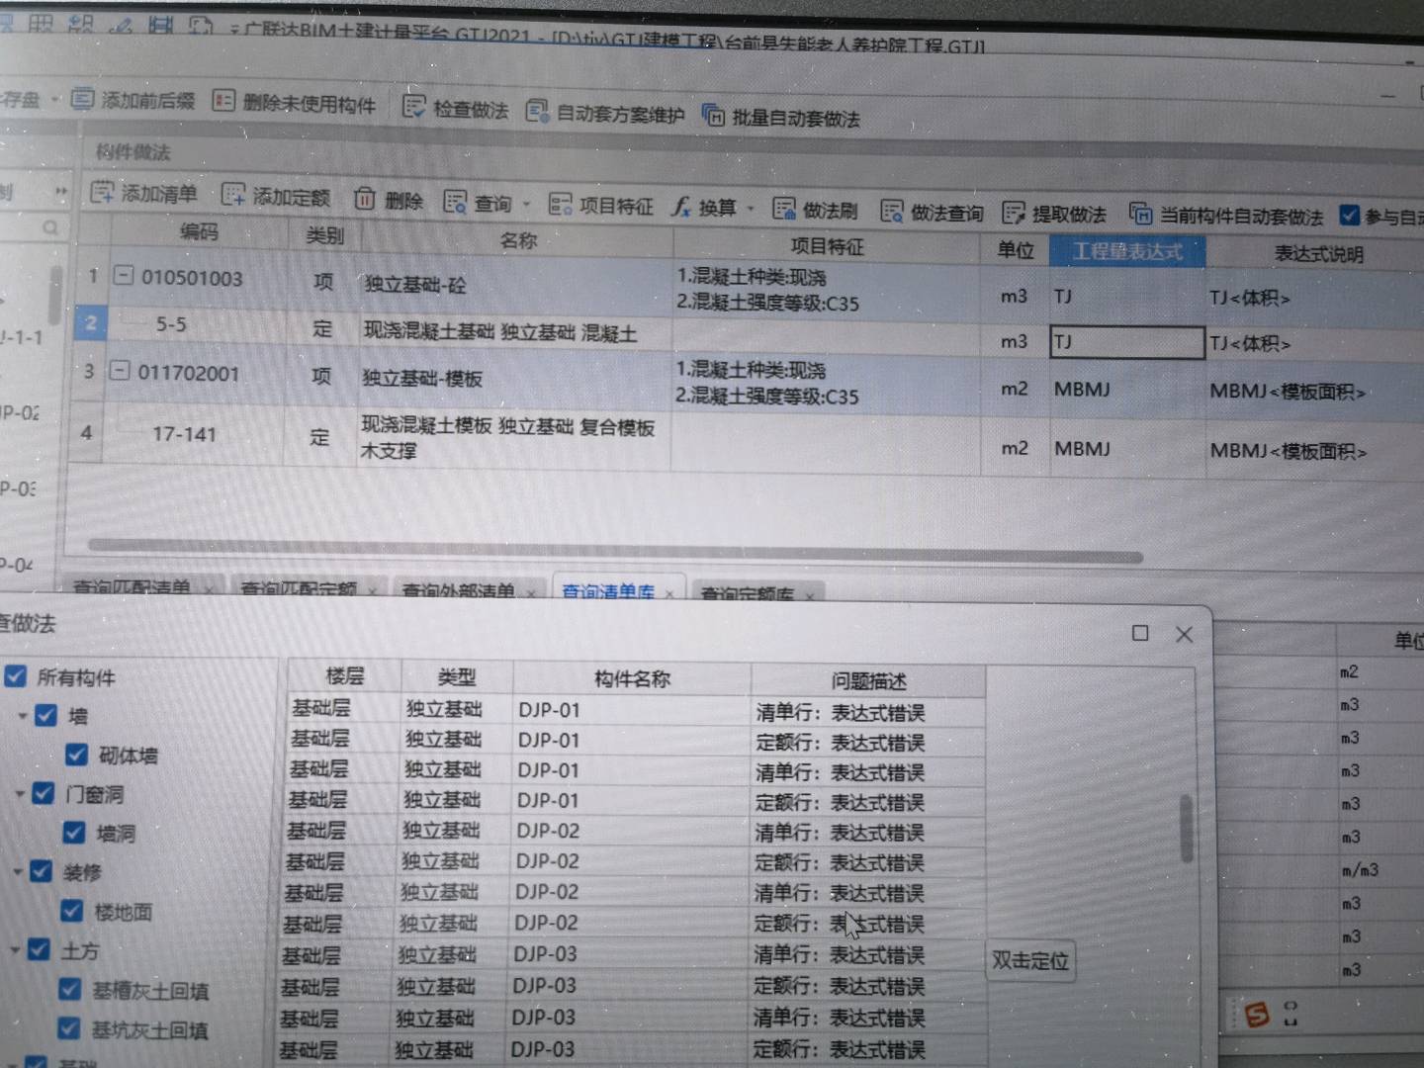Collapse row 011702001 in the table

pyautogui.click(x=119, y=371)
